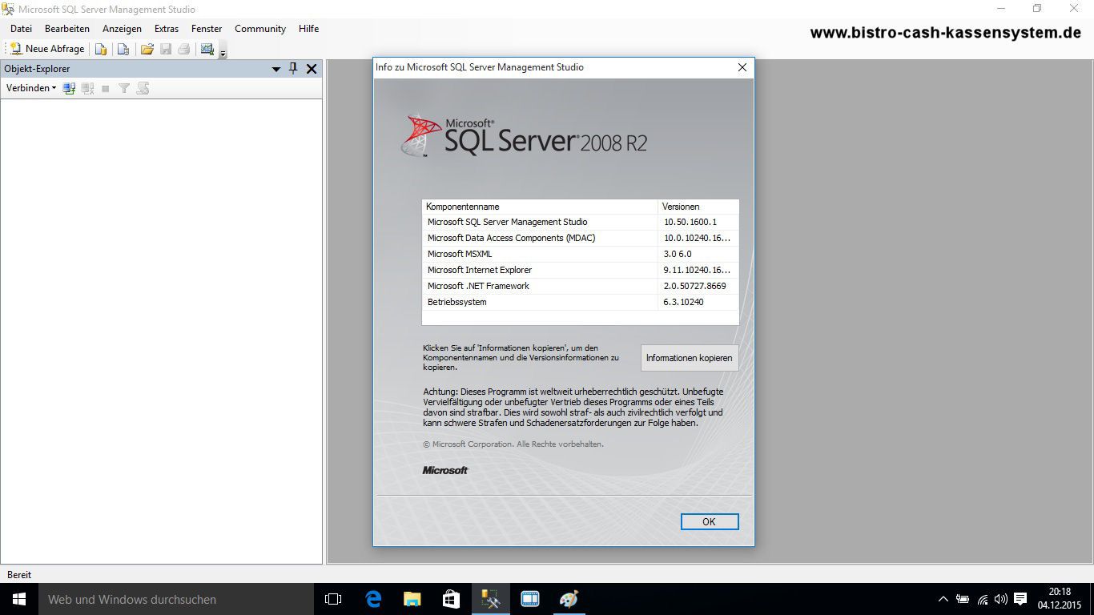Image resolution: width=1094 pixels, height=615 pixels.
Task: Close the Info zu SQL Server dialog
Action: (x=742, y=67)
